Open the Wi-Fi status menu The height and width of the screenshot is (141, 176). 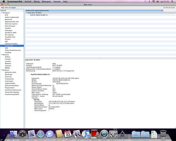coord(153,1)
